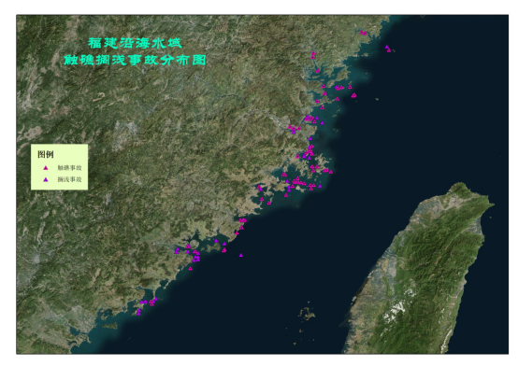Click the pink reef-strike triangle in legend
This screenshot has width=518, height=366.
coord(46,168)
